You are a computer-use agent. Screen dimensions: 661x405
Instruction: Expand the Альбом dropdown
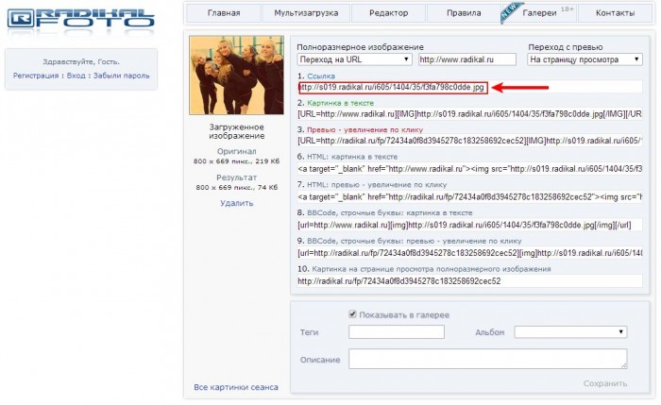(x=570, y=332)
